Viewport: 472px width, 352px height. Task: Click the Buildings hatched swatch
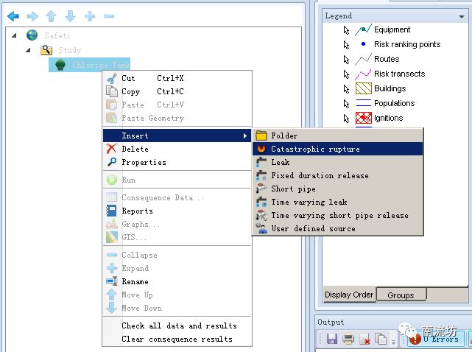point(364,88)
